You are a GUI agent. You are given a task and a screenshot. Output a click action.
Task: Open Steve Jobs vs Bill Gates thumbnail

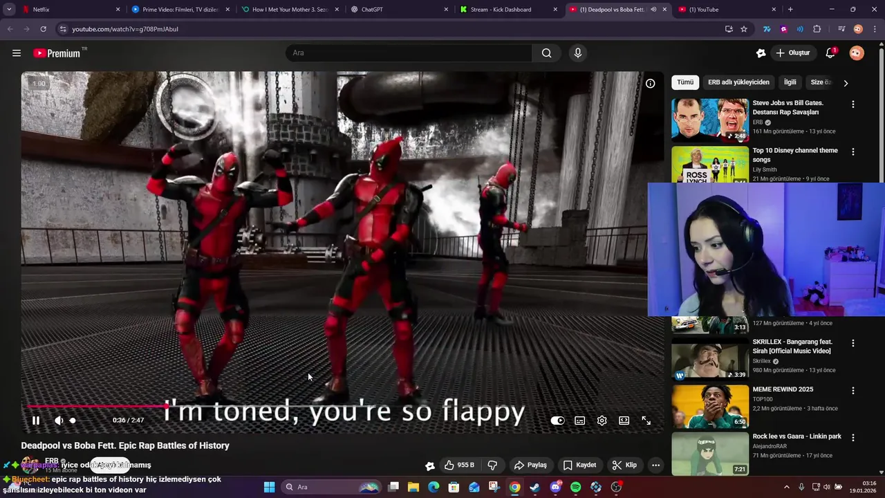tap(710, 120)
